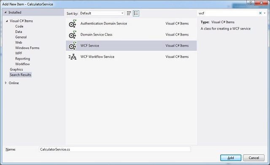The height and width of the screenshot is (165, 270).
Task: Select the Workflow category
Action: (x=22, y=64)
